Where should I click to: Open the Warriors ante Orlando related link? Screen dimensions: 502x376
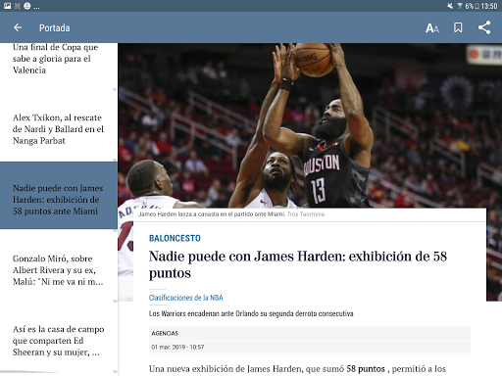pos(251,313)
